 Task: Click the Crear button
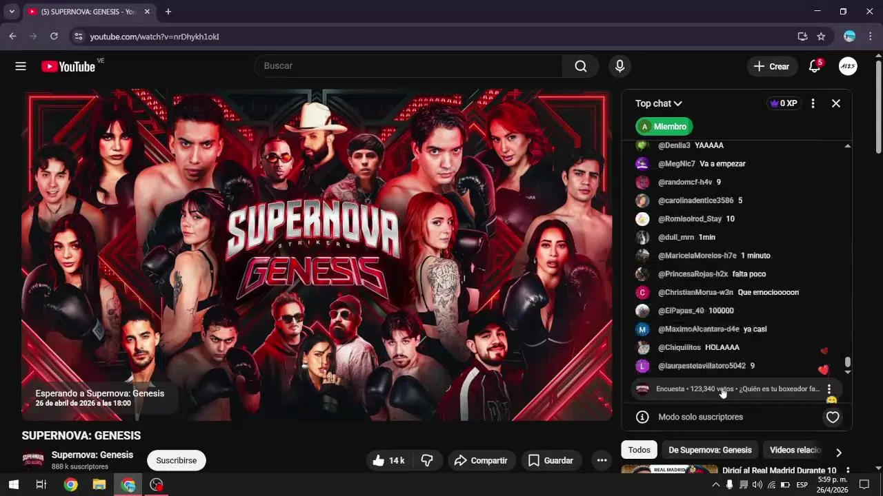771,66
